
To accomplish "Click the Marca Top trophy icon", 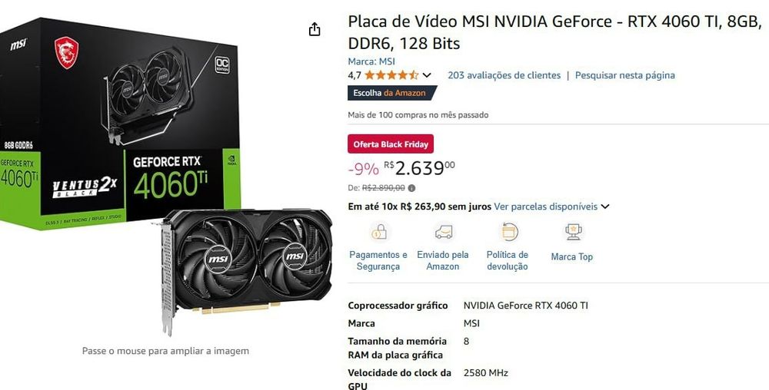I will (573, 231).
